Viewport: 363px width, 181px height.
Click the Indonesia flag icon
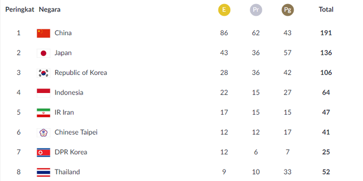pos(43,93)
